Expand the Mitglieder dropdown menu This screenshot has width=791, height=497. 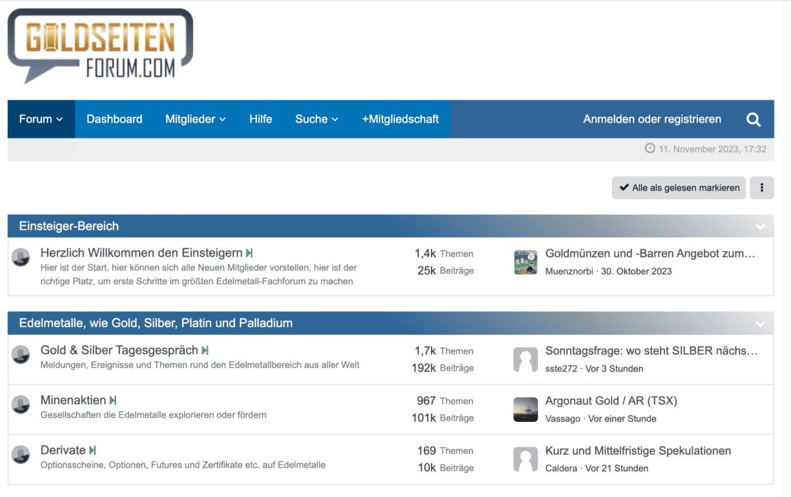pyautogui.click(x=195, y=119)
